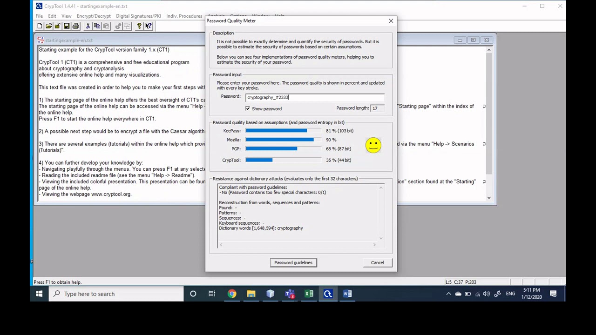Viewport: 596px width, 335px height.
Task: Open the Encrypt/Decrypt menu
Action: point(94,16)
